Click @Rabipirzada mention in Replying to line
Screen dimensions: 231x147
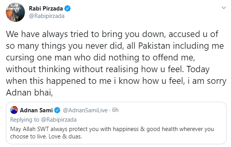pos(59,120)
